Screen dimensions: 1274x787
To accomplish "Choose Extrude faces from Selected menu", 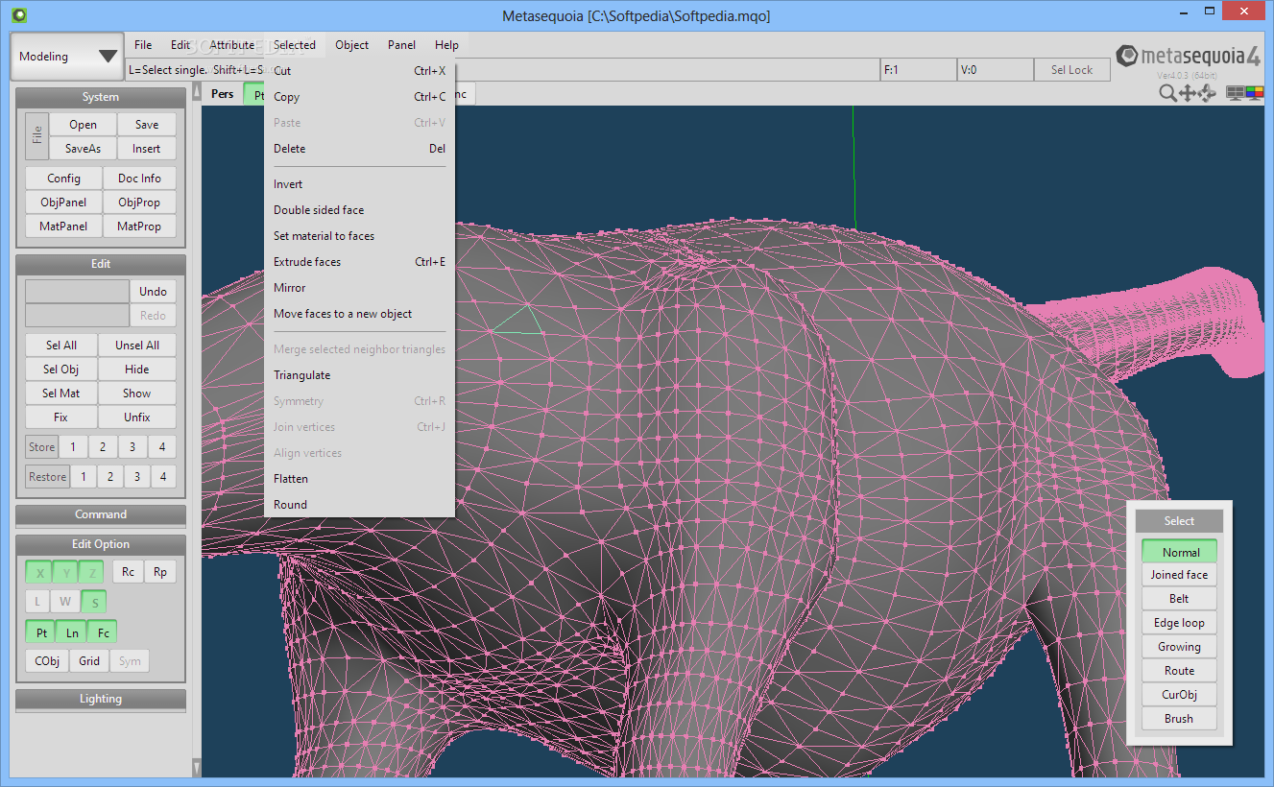I will tap(359, 262).
